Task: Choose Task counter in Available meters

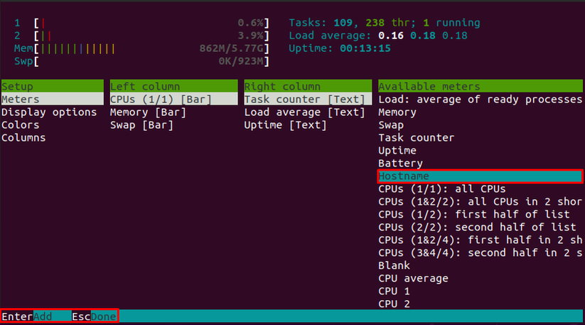Action: click(x=417, y=138)
